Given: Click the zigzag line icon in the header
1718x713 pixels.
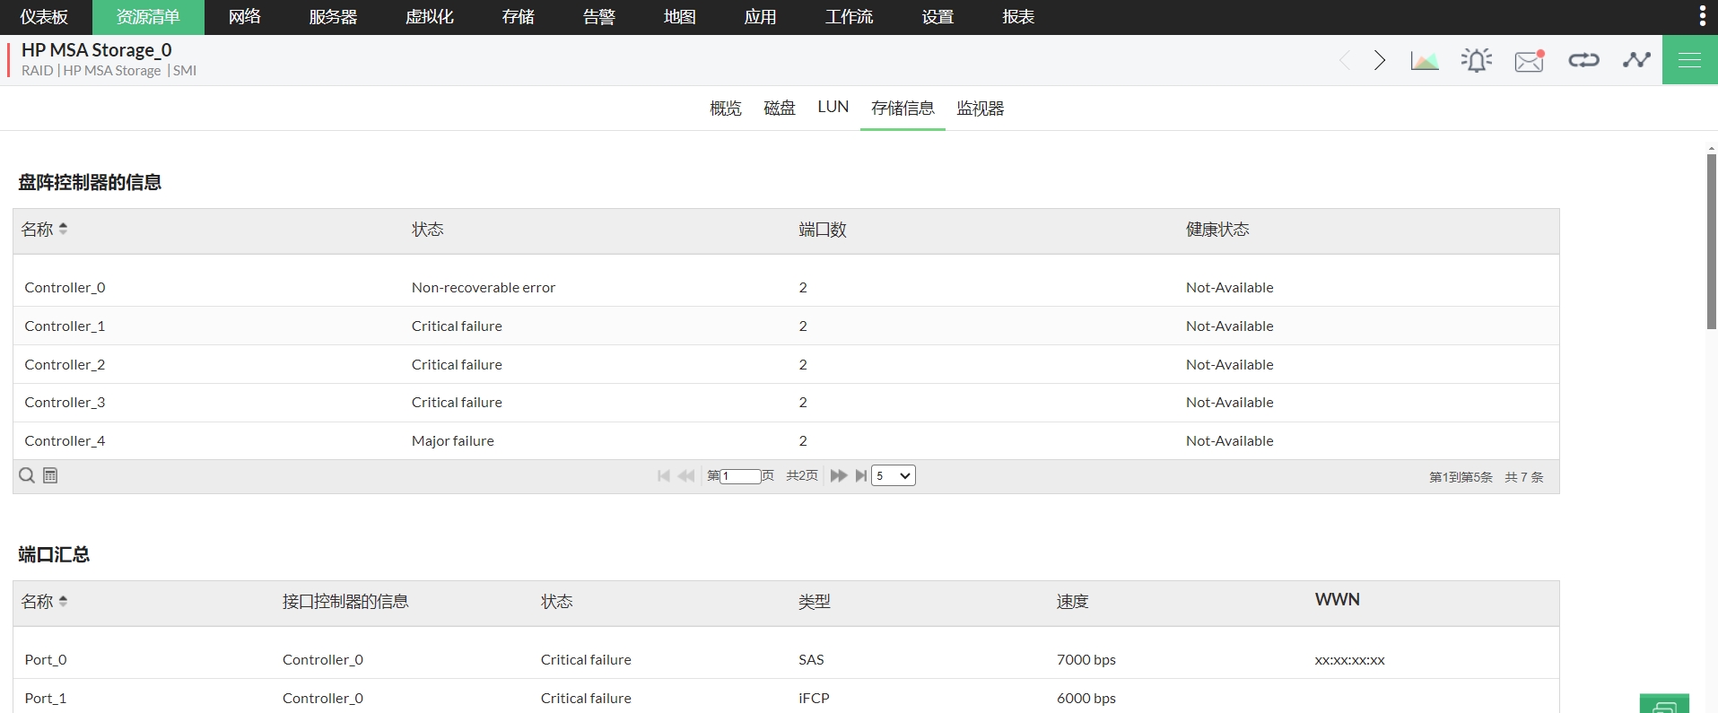Looking at the screenshot, I should tap(1636, 60).
